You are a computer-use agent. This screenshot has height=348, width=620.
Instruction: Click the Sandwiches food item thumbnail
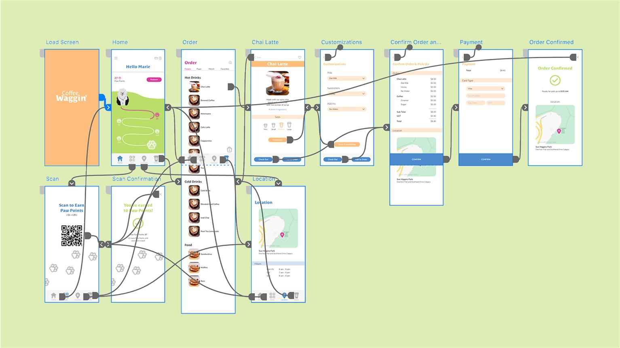(194, 254)
